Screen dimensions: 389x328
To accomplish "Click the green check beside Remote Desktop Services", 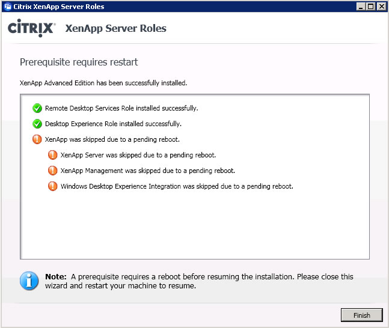I will [x=37, y=108].
